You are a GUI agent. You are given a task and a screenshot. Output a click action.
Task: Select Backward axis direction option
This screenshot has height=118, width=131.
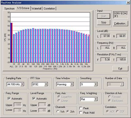pos(109,101)
